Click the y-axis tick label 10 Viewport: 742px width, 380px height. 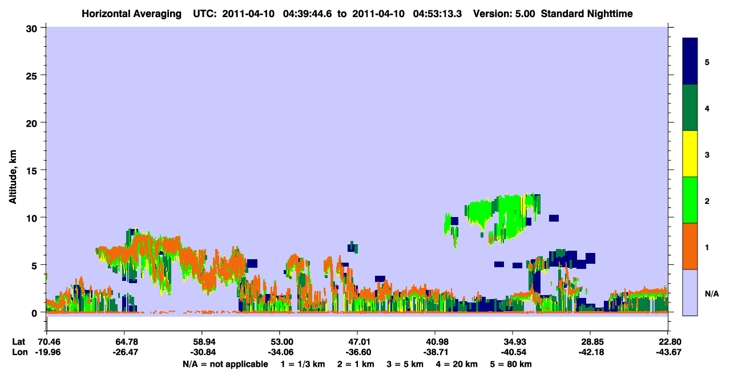tap(33, 218)
